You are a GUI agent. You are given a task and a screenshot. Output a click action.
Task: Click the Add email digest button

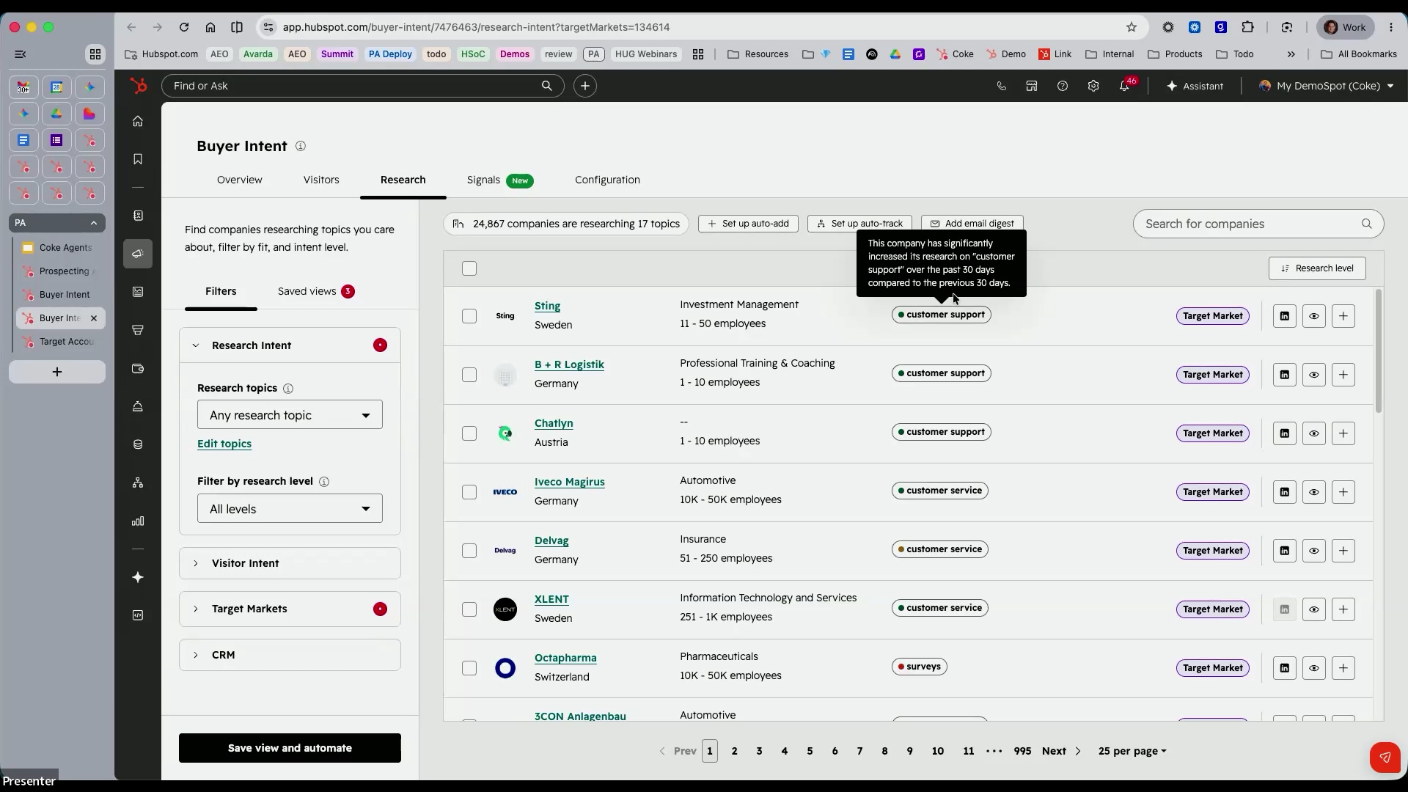point(972,224)
